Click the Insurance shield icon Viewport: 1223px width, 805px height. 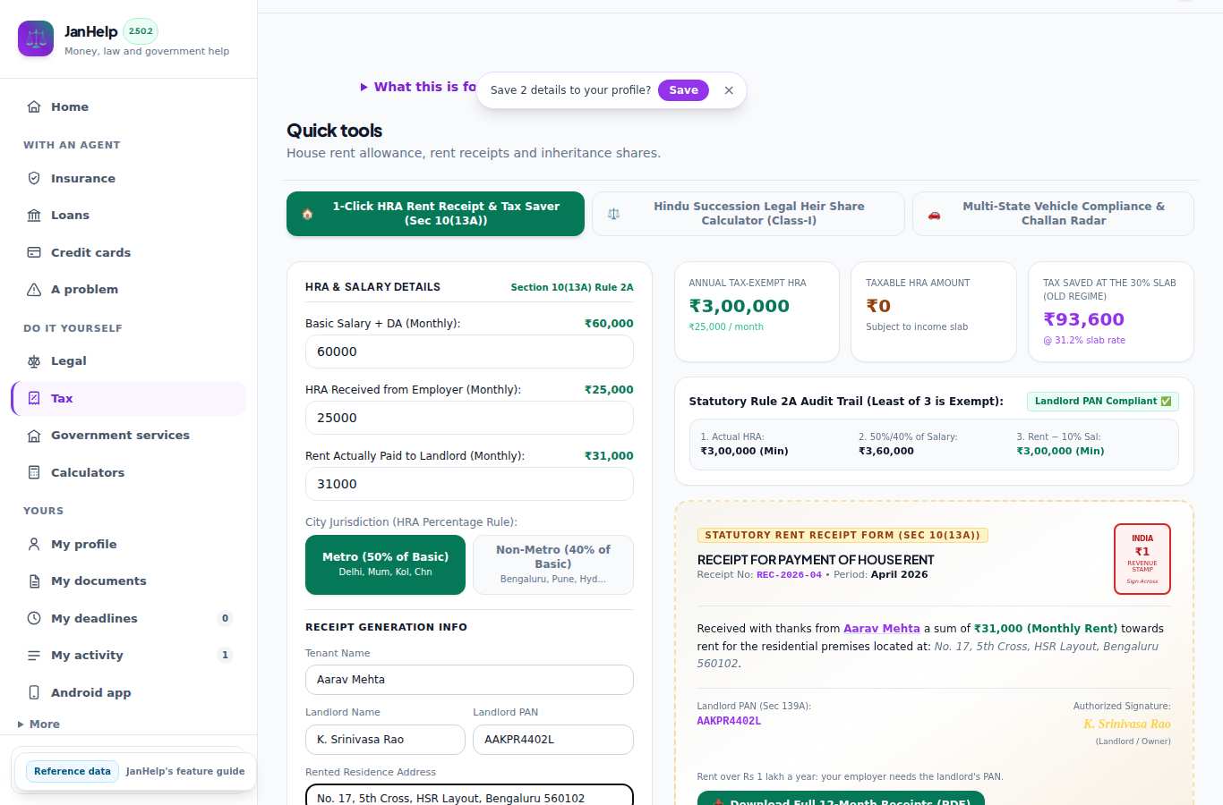click(x=34, y=178)
